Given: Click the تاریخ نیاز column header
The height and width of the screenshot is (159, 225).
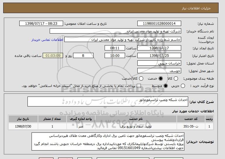Looking at the screenshot, I should (23, 119).
